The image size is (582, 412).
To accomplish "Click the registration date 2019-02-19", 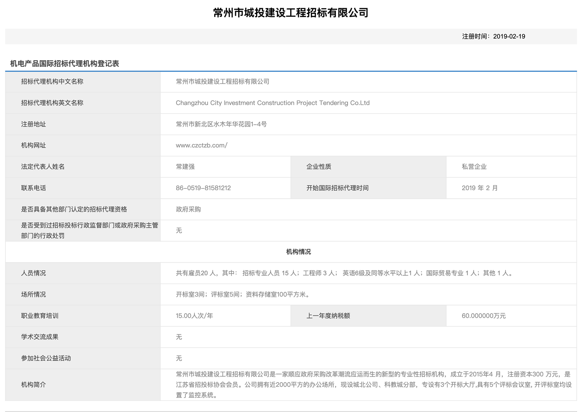I will point(509,36).
